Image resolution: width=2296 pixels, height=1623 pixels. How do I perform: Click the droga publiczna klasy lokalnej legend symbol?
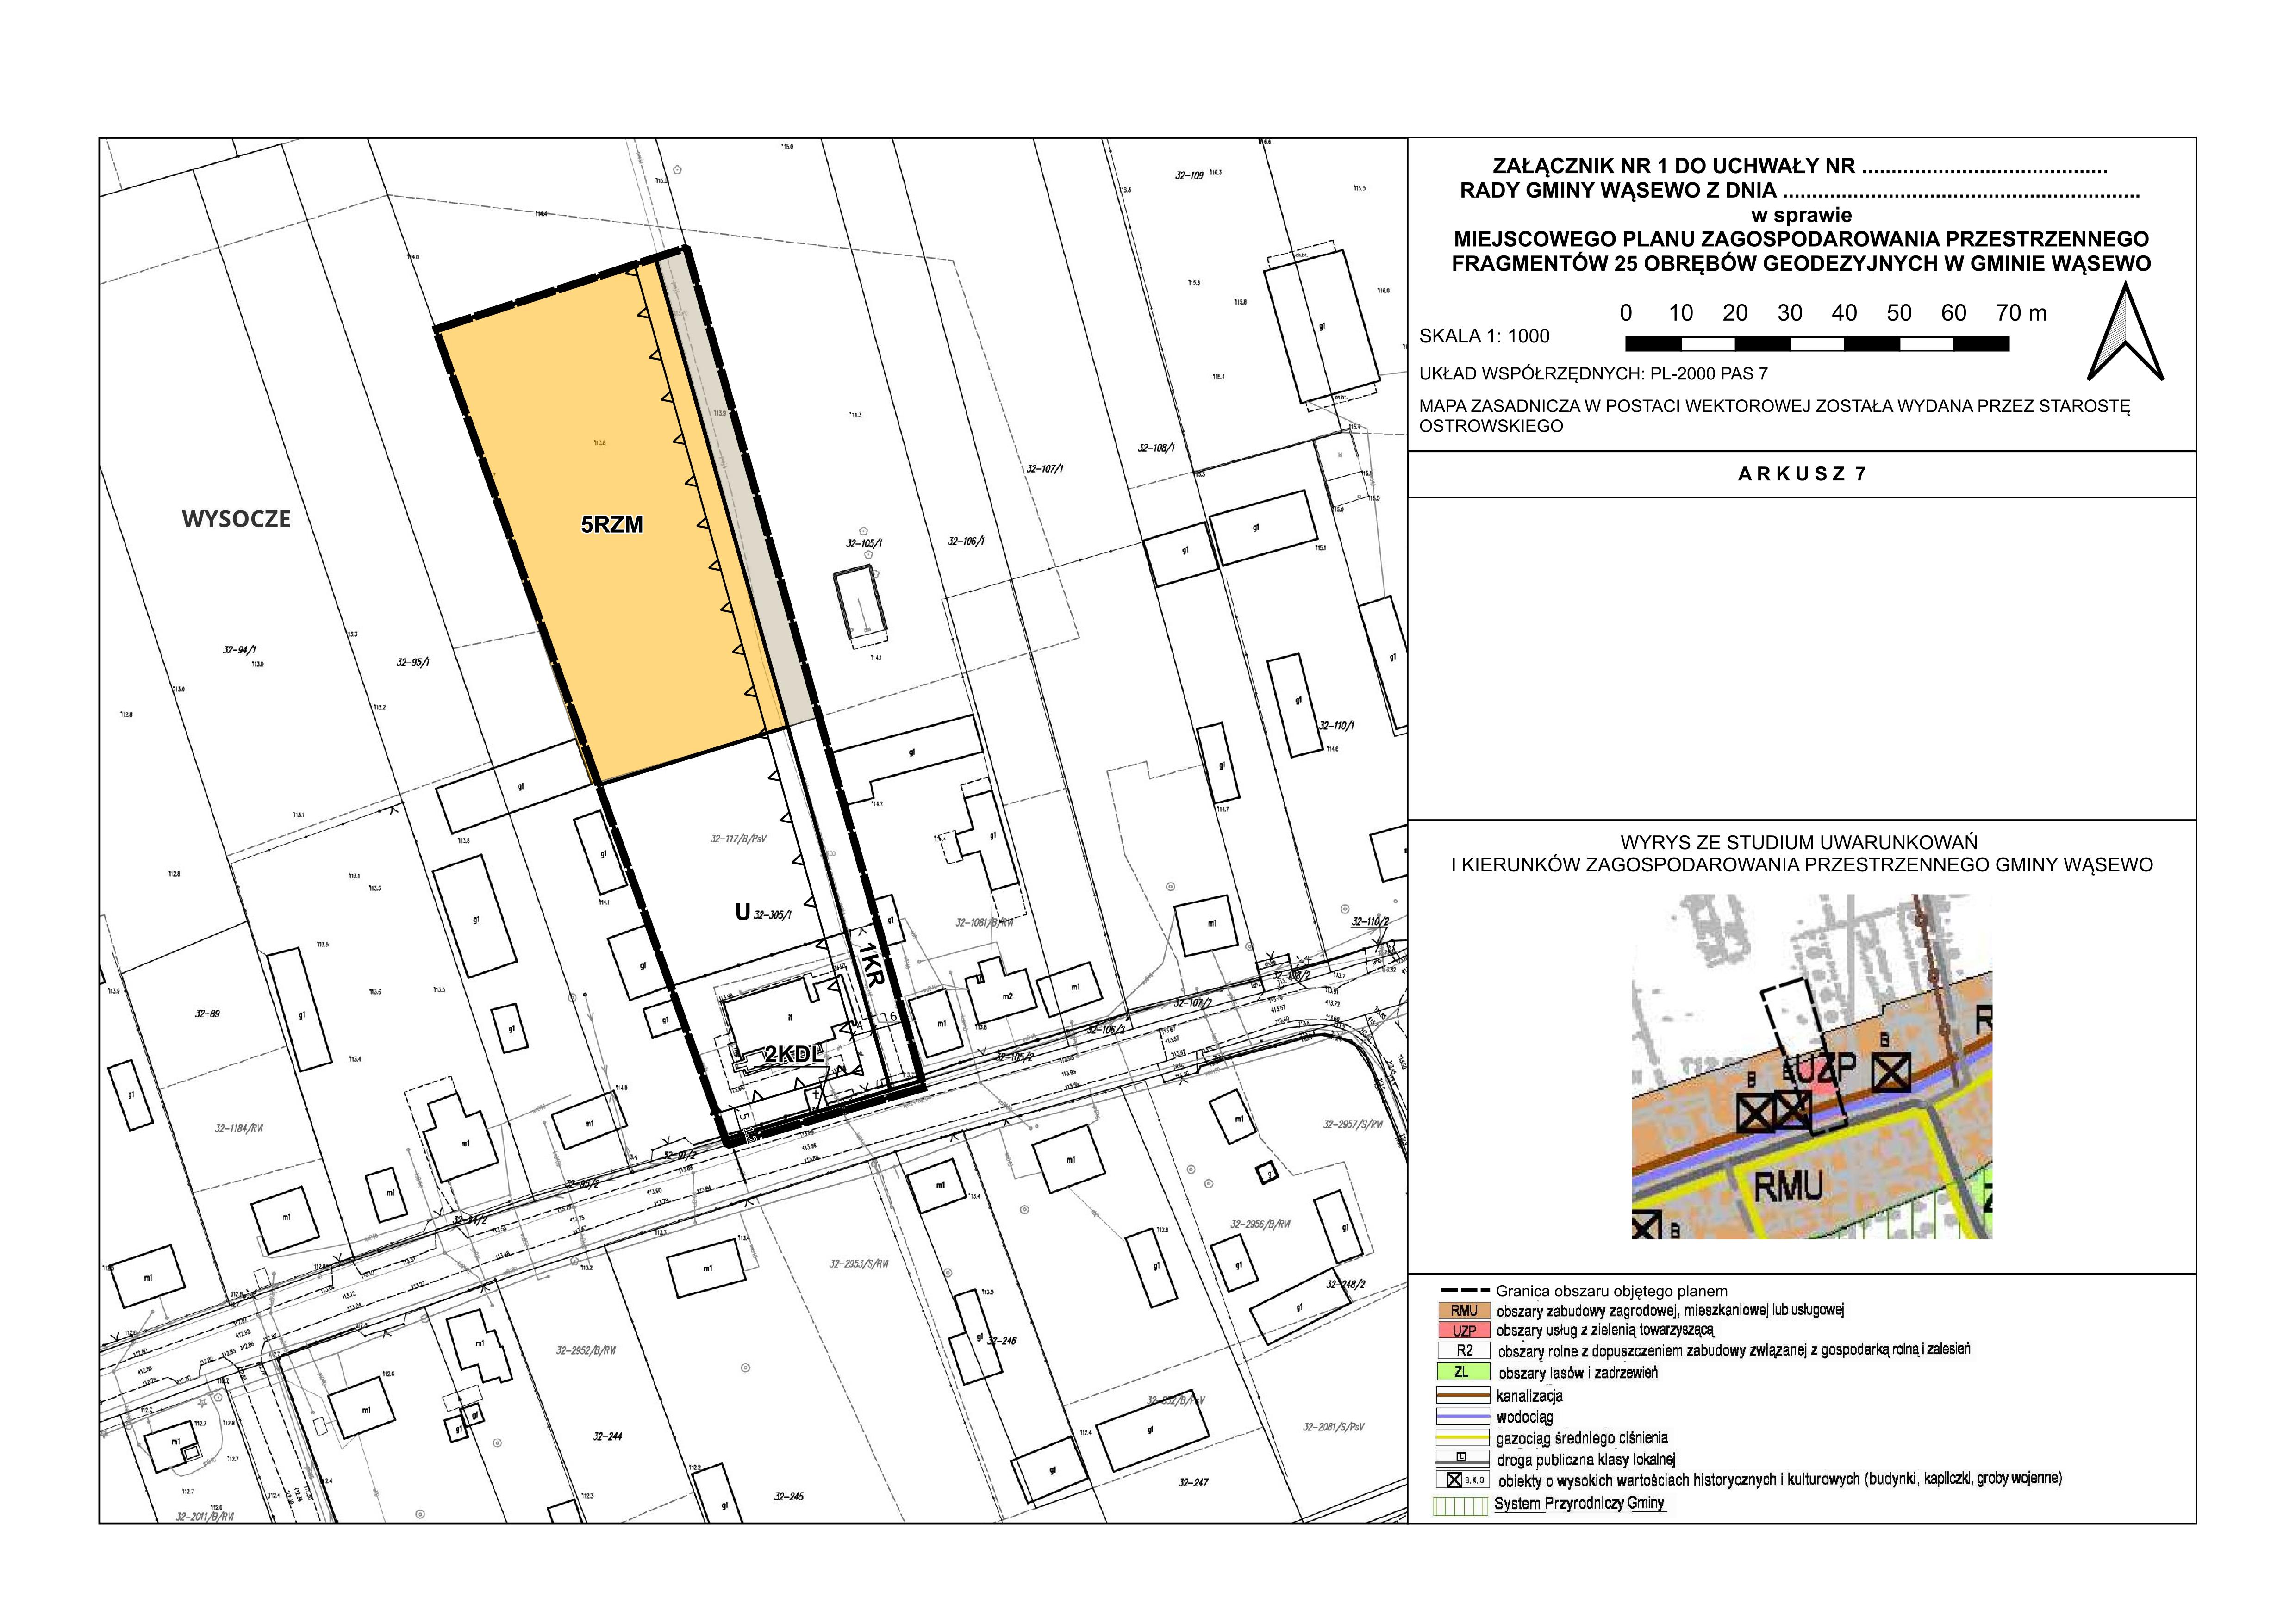1462,1459
